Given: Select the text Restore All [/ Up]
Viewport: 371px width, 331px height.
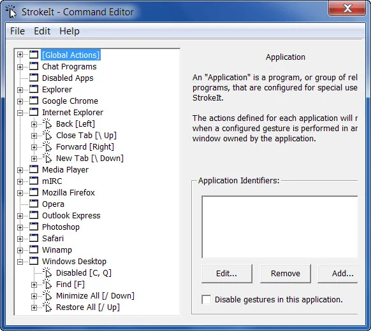Looking at the screenshot, I should click(88, 307).
